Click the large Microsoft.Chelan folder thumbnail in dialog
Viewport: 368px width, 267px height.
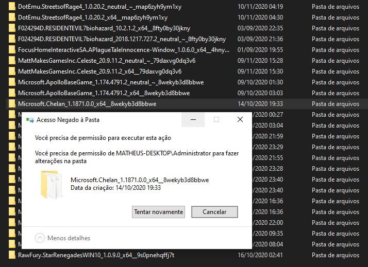coord(52,185)
